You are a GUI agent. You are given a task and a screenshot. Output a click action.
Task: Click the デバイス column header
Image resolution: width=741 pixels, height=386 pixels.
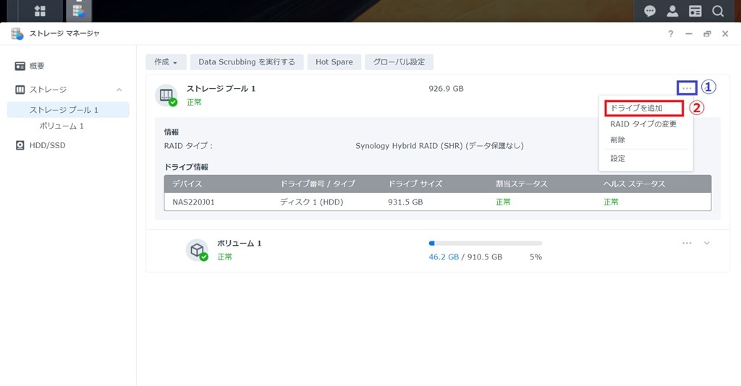pos(187,184)
